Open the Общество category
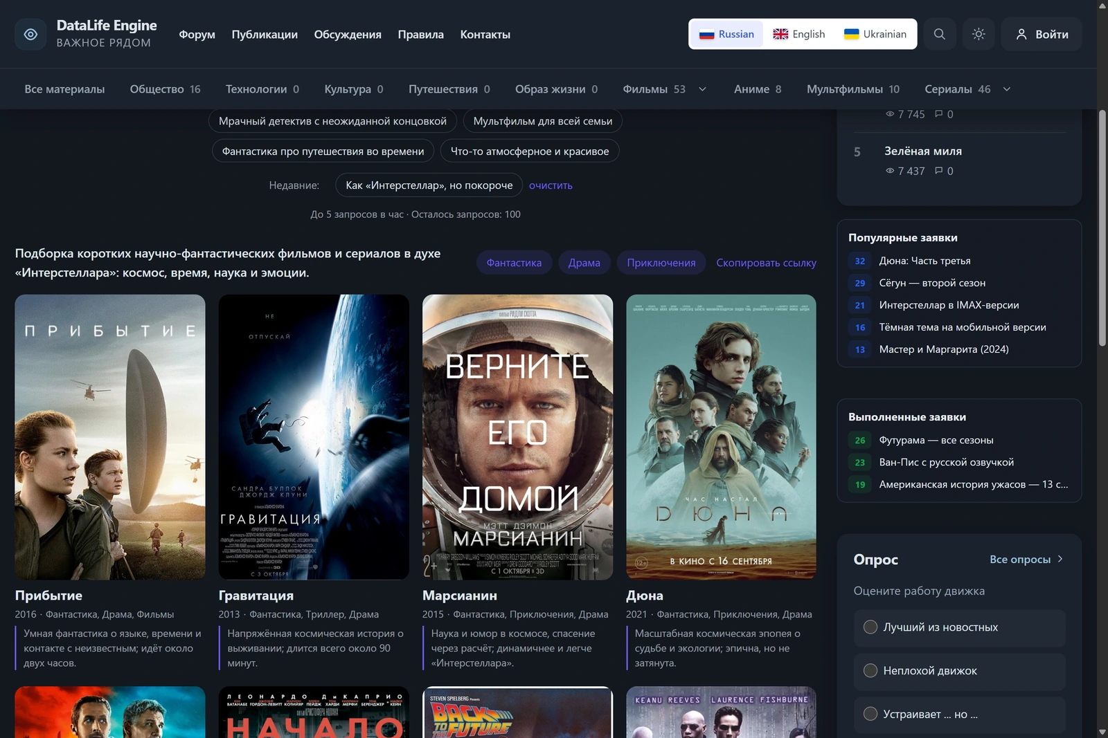 pos(166,89)
